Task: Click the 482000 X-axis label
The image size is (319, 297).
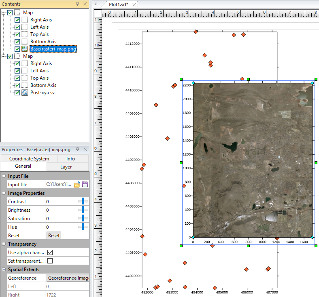Action: 147,292
